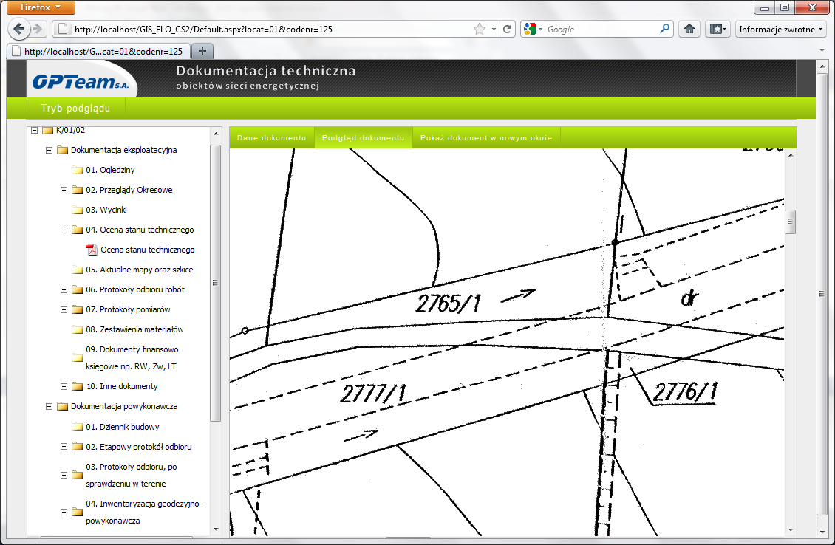Collapse the Dokumentacja eksploatacyjna node
The image size is (835, 545).
point(49,150)
